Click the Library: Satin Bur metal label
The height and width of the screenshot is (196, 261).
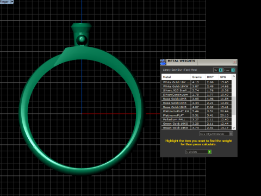[180, 70]
